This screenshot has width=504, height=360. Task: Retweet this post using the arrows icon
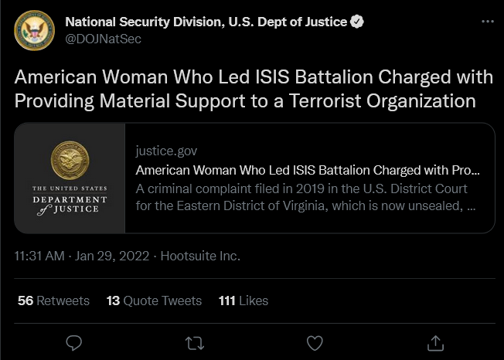tap(195, 343)
